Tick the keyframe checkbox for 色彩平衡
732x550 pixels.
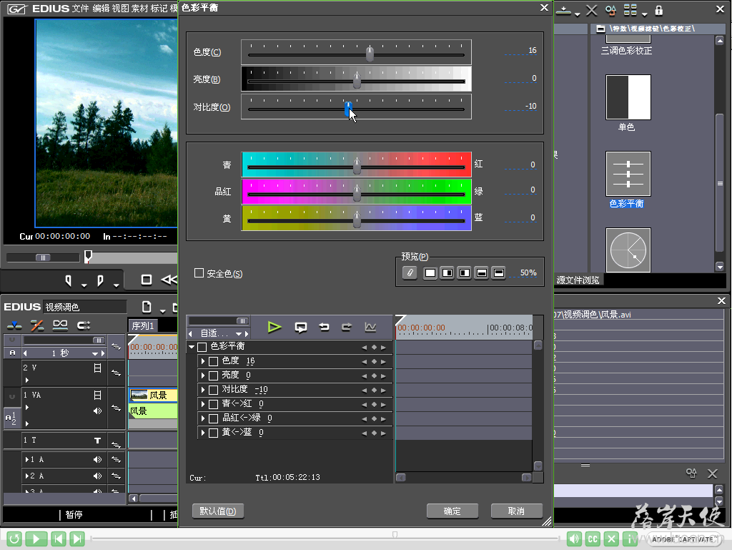click(202, 347)
